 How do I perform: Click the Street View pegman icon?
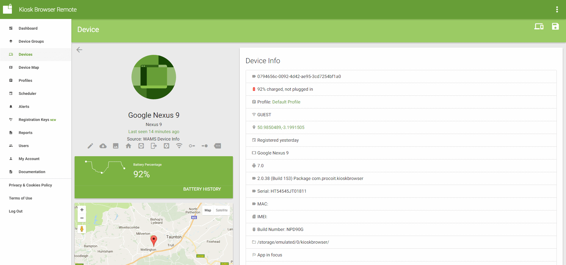(82, 229)
